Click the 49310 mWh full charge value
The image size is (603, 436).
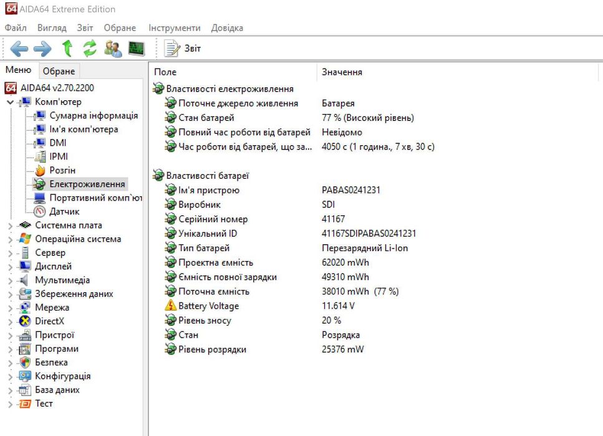click(345, 277)
